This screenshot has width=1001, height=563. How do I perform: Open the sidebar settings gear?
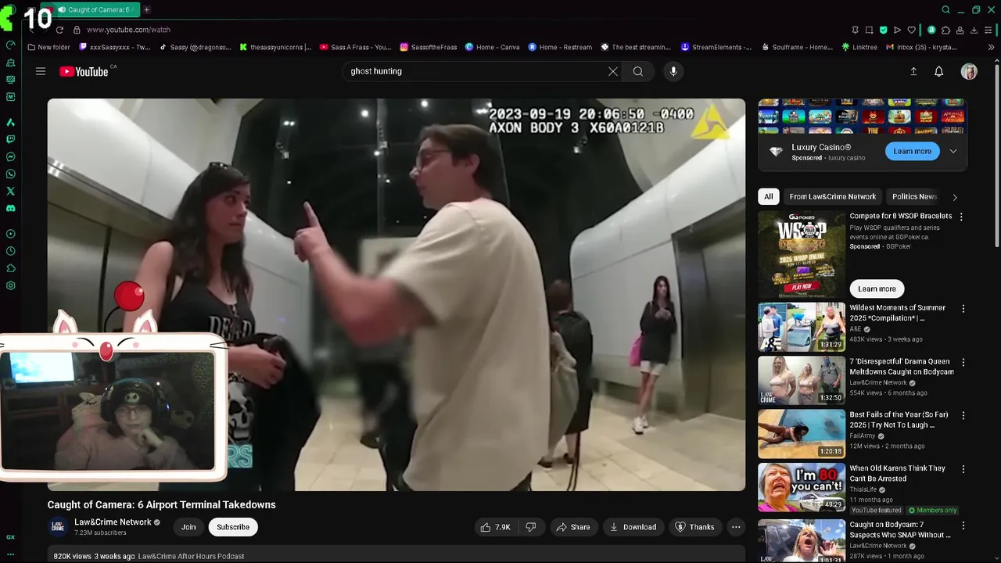(x=11, y=285)
